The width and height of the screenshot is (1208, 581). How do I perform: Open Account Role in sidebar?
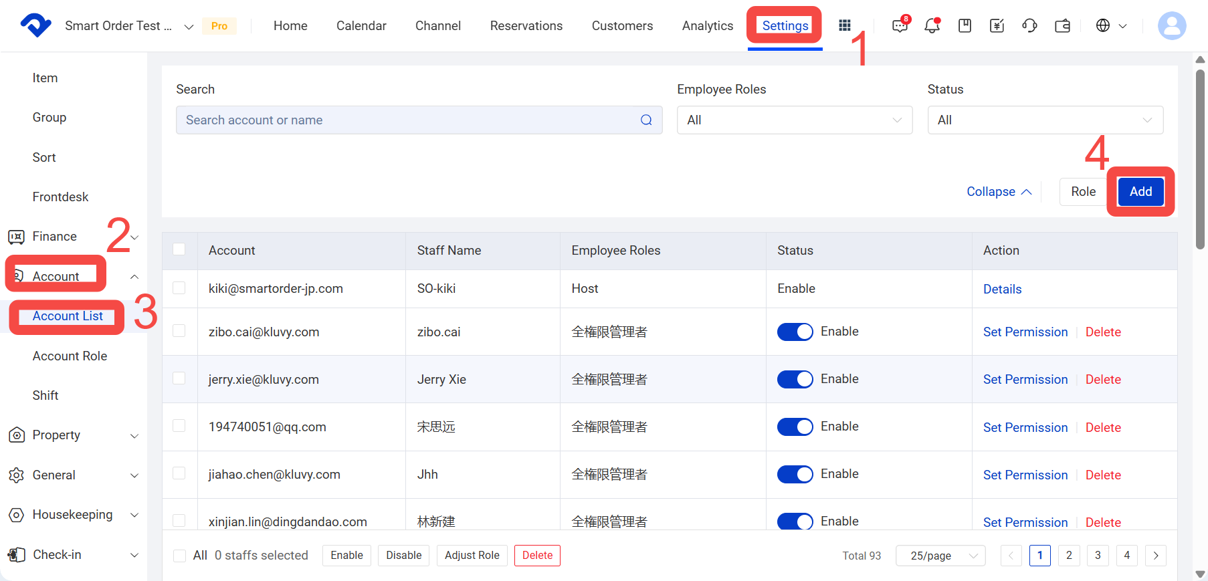click(x=70, y=356)
